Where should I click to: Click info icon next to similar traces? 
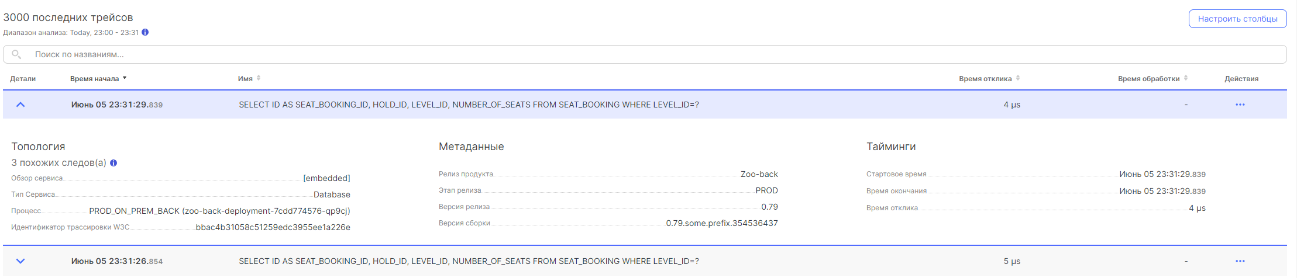coord(113,163)
